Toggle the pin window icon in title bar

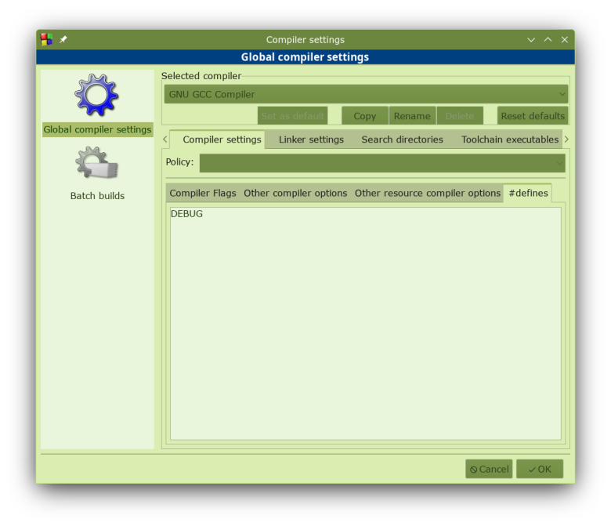point(63,39)
